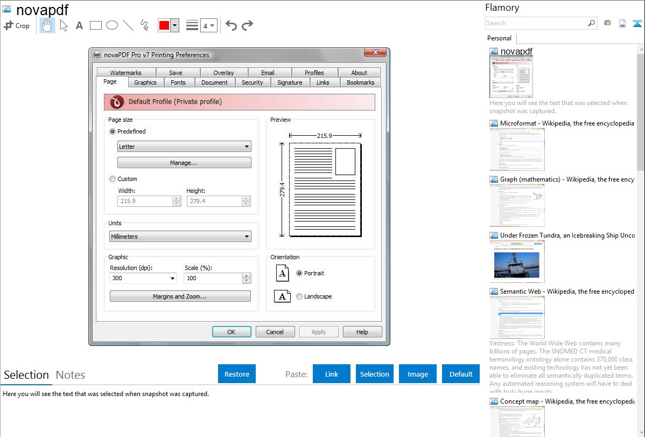
Task: Switch to the Graphics tab
Action: (x=145, y=82)
